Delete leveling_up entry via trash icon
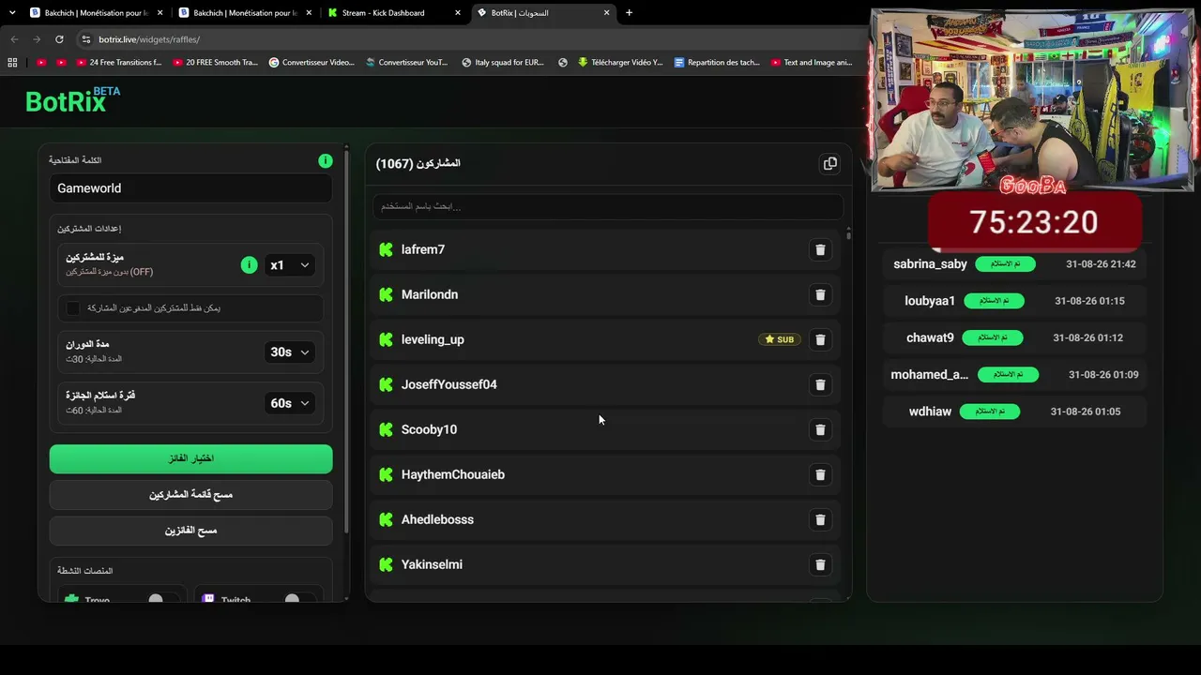 [820, 339]
